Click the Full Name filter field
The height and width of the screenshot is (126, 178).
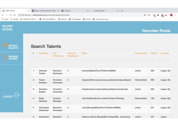pos(44,63)
